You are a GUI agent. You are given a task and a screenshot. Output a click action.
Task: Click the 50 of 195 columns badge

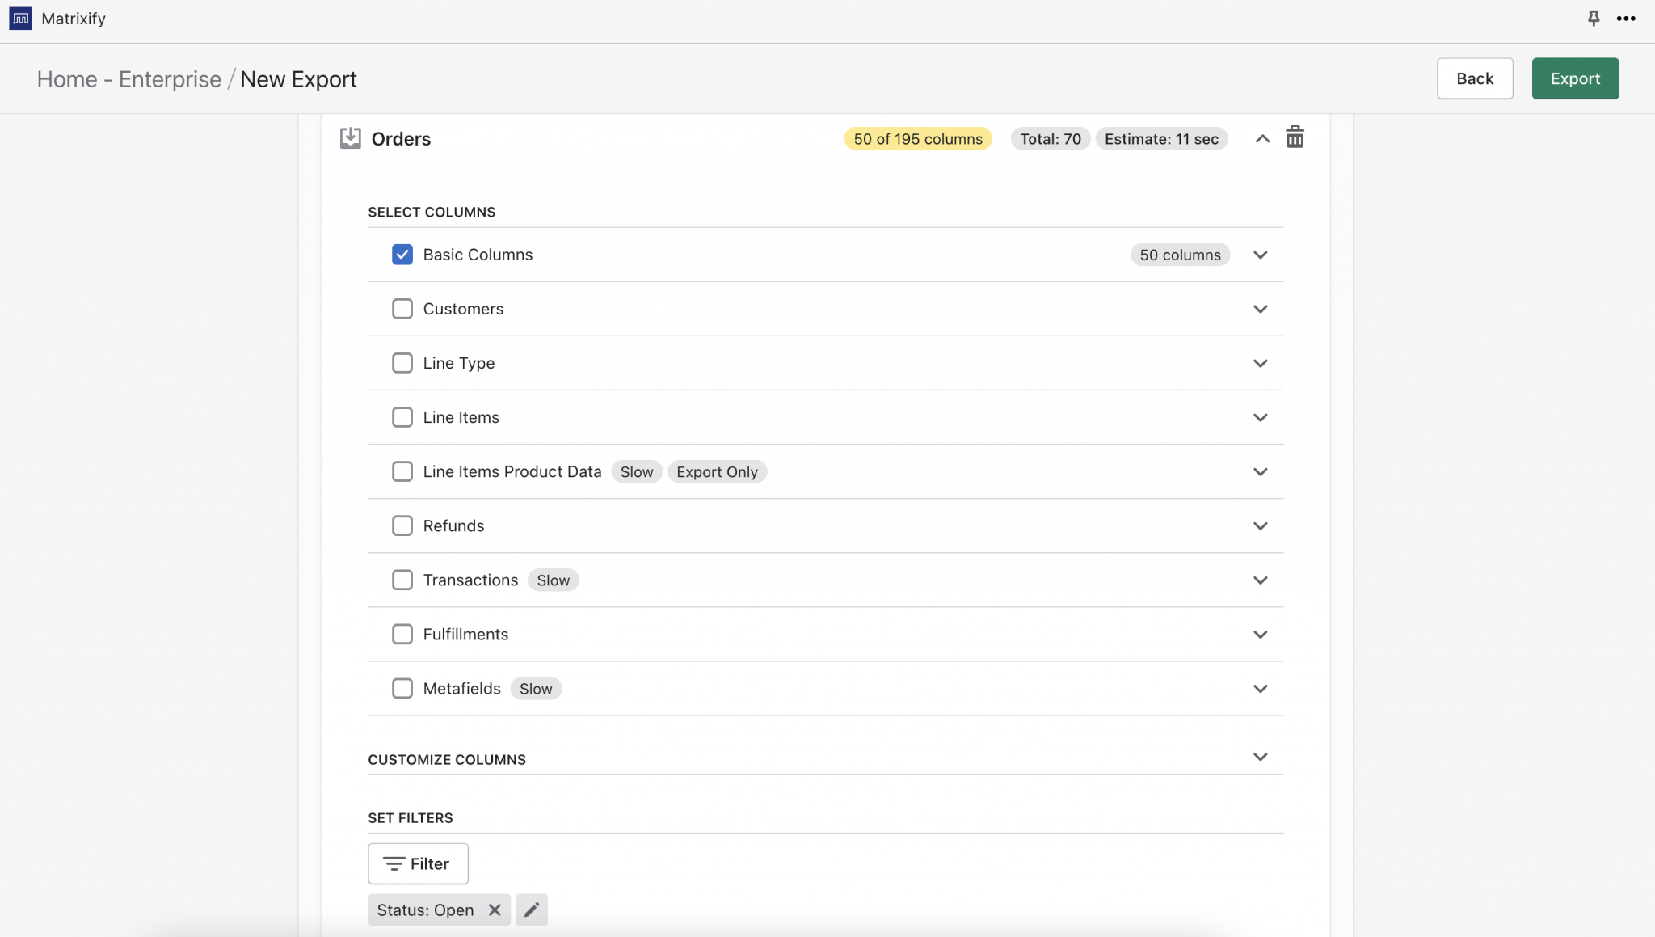pos(917,138)
